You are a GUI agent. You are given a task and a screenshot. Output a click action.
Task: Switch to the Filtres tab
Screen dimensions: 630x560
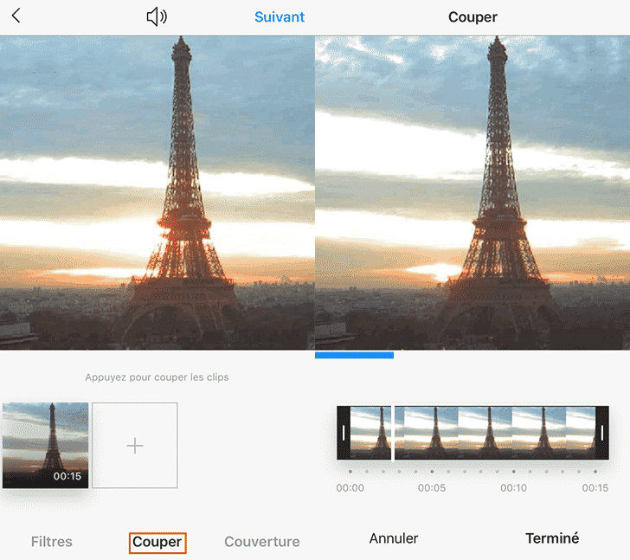click(x=52, y=542)
